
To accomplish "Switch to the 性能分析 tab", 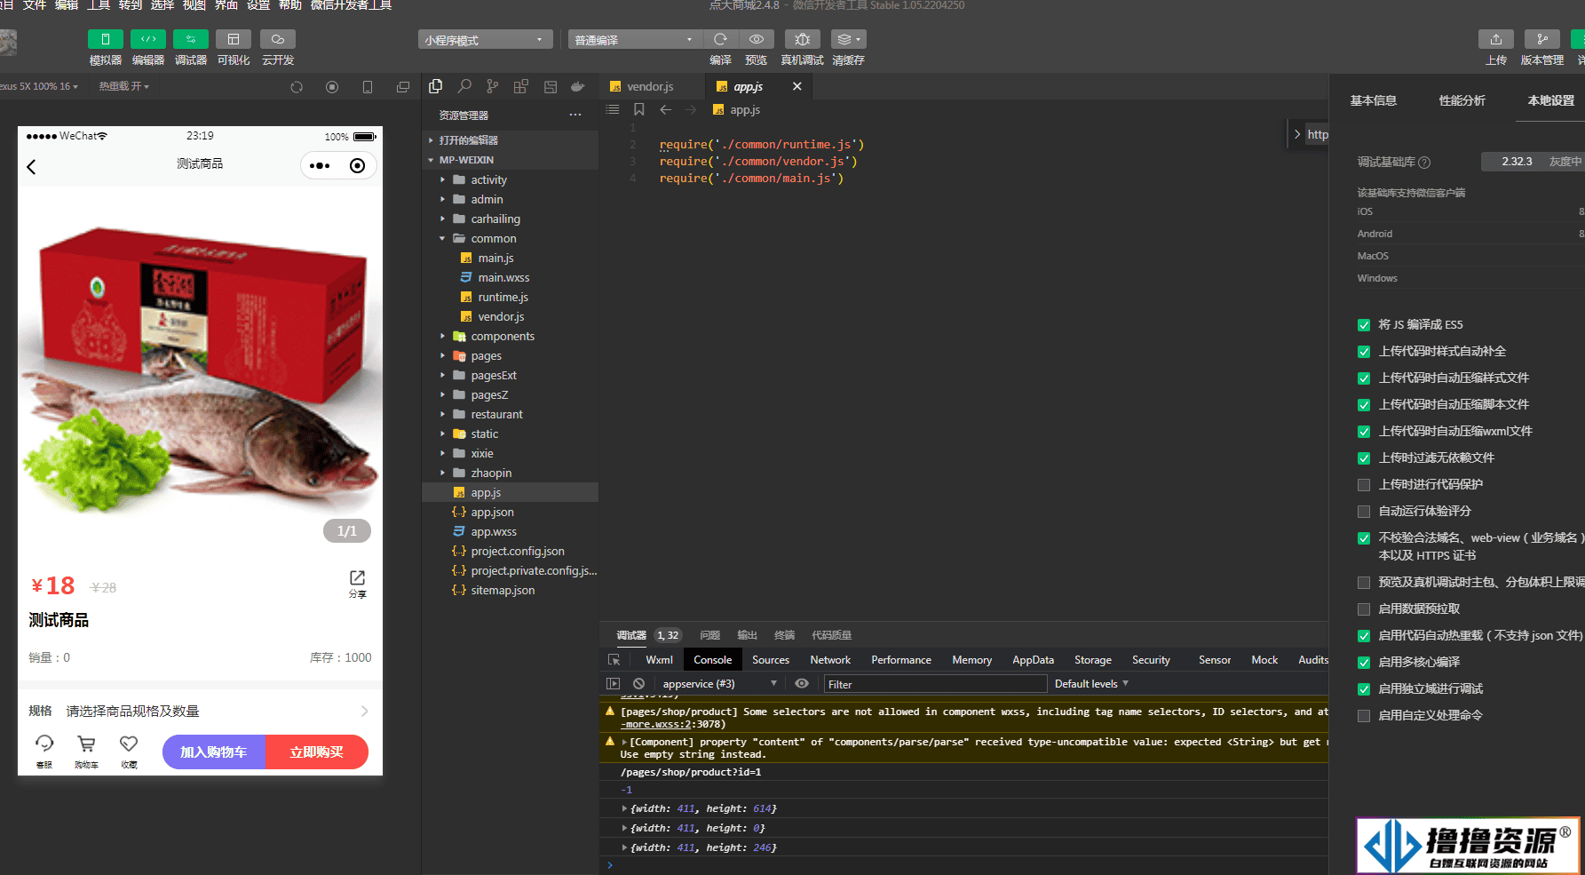I will point(1462,100).
